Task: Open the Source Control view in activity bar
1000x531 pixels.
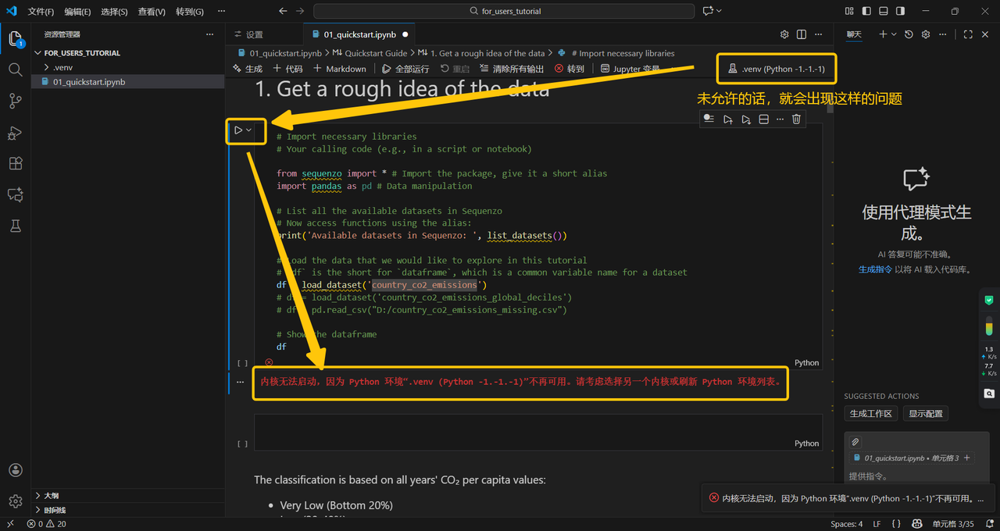Action: [x=15, y=102]
